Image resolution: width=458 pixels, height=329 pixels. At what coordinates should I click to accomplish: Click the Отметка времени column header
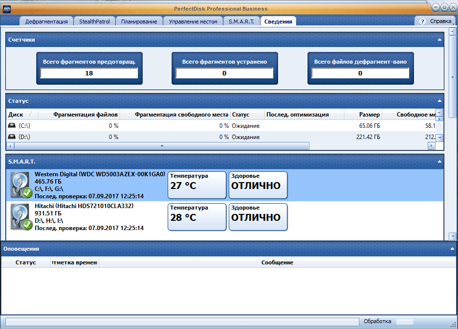(75, 262)
